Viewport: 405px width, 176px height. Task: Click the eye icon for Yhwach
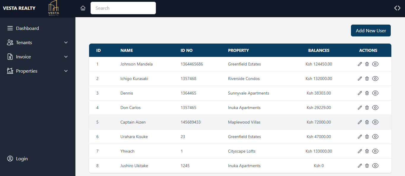(375, 151)
